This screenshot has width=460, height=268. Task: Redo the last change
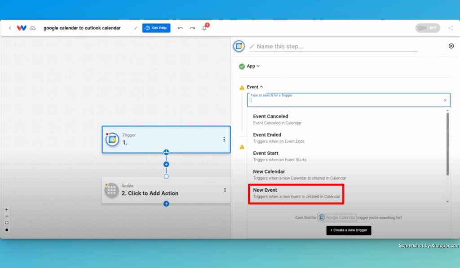192,28
